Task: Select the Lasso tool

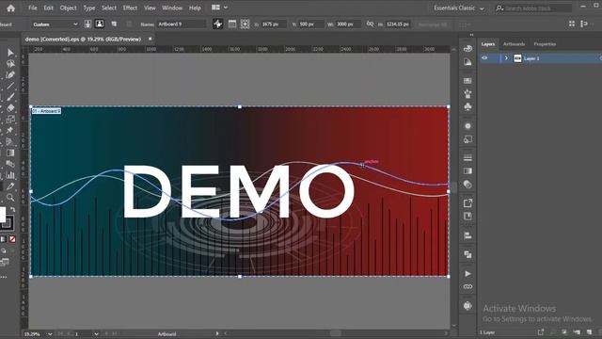Action: pyautogui.click(x=10, y=64)
